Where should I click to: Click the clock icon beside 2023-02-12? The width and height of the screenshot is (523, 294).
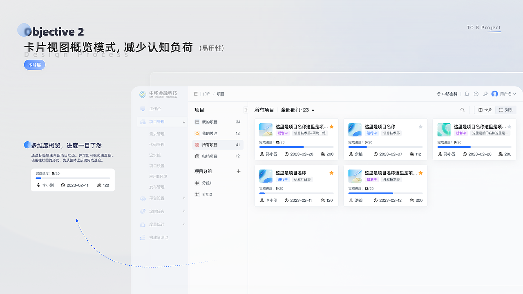click(x=375, y=200)
